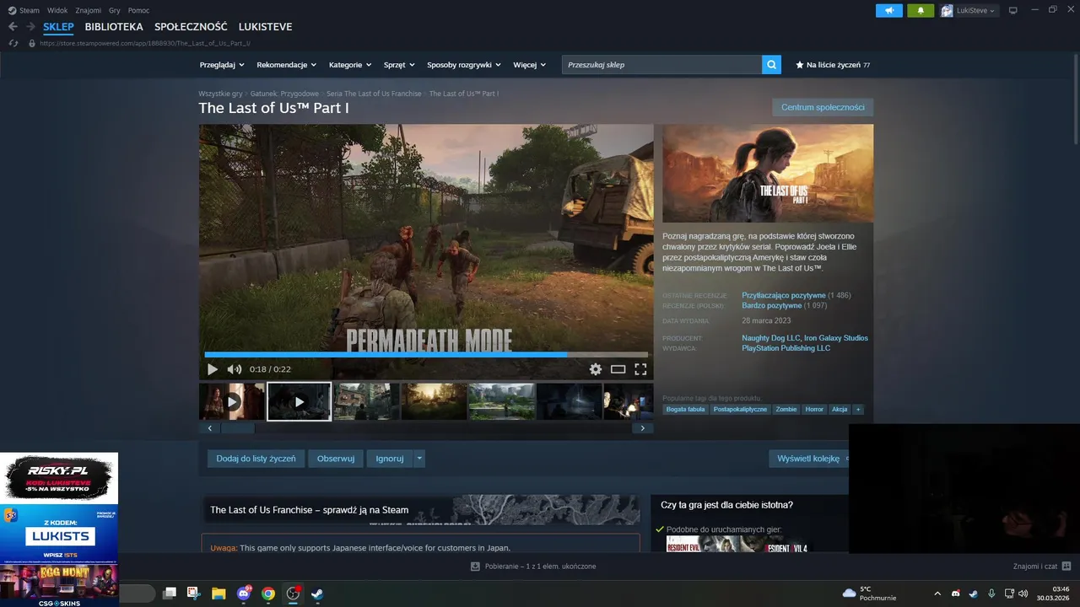Toggle fullscreen on the video player
The height and width of the screenshot is (607, 1080).
[640, 369]
